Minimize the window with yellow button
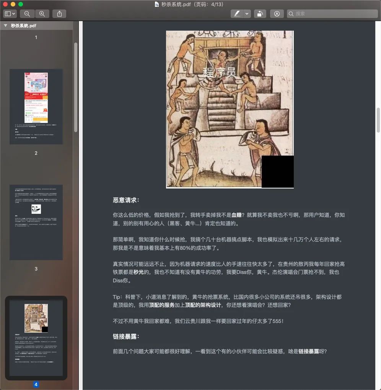The width and height of the screenshot is (381, 390). click(13, 4)
